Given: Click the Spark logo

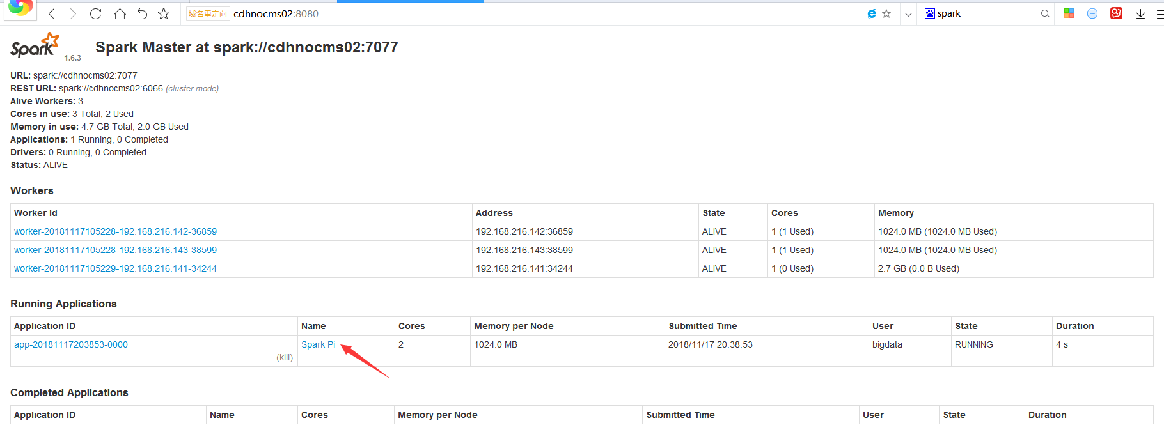Looking at the screenshot, I should click(35, 45).
